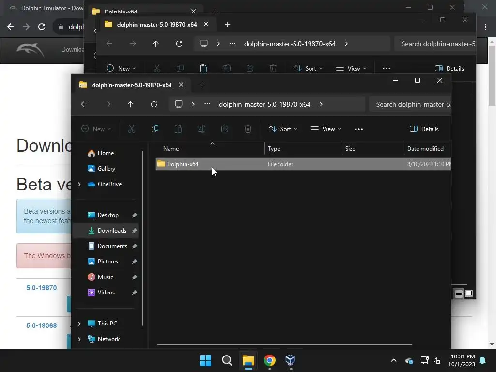The height and width of the screenshot is (372, 496).
Task: Expand the This PC tree node
Action: (x=79, y=324)
